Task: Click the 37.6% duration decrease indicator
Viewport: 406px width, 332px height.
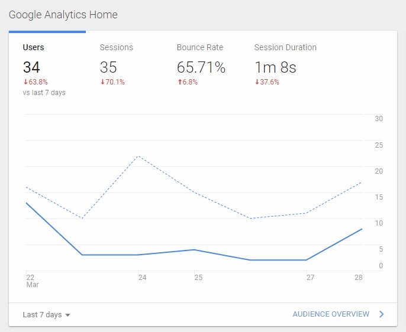Action: (x=267, y=82)
